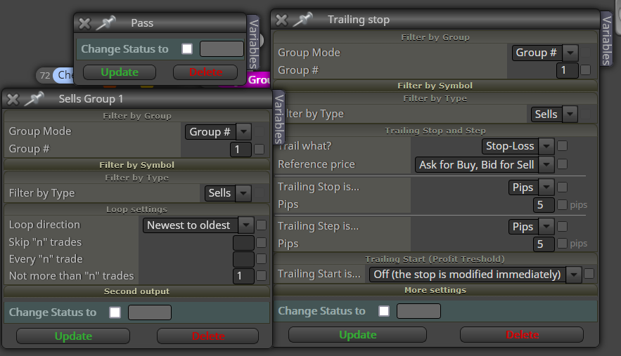Open Reference price dropdown
621x356 pixels.
pos(485,164)
